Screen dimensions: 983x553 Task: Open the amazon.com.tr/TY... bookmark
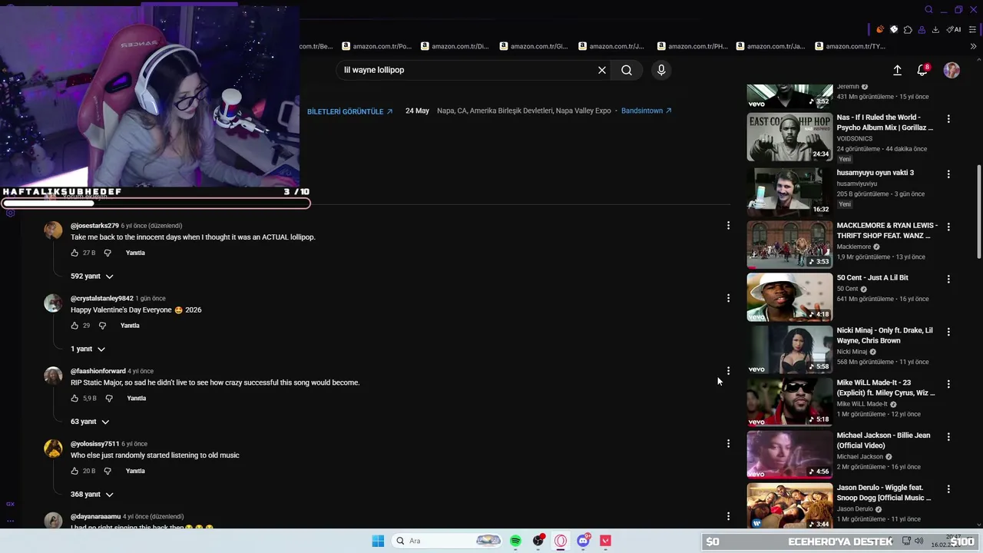[850, 46]
